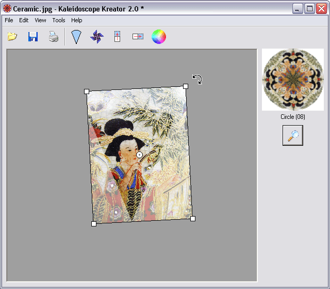Click the vertical flip arrow icon
330x289 pixels.
(117, 37)
